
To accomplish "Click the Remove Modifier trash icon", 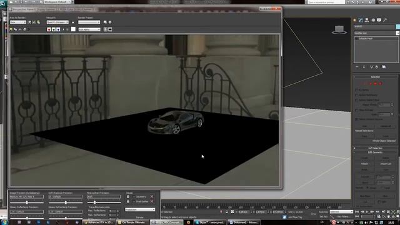I will click(376, 67).
